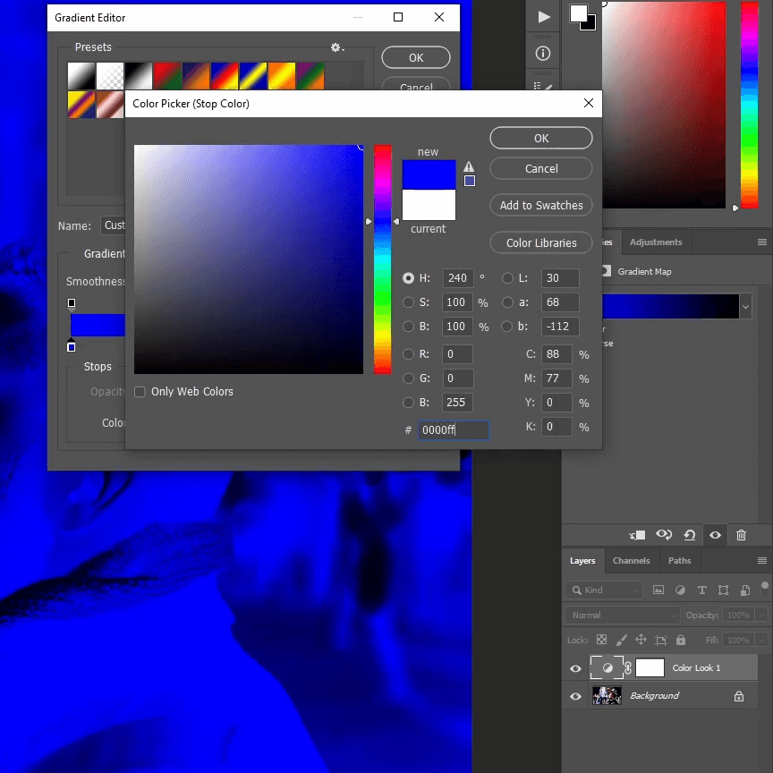This screenshot has height=773, width=773.
Task: Open the gradient presets gear menu
Action: (336, 47)
